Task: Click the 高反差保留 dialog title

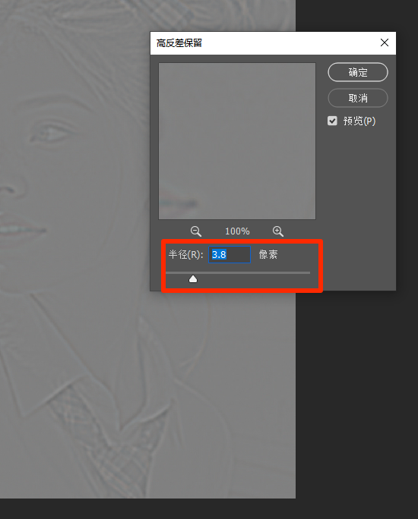Action: coord(179,43)
